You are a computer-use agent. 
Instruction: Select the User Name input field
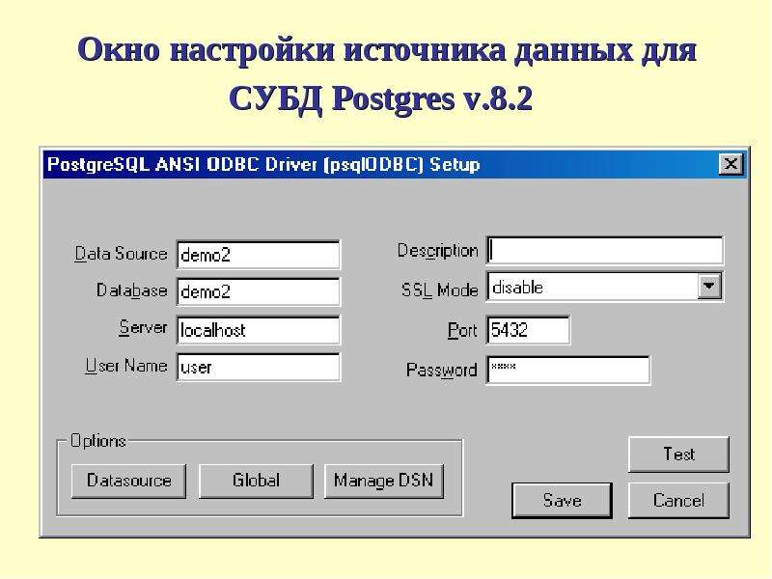pos(258,367)
